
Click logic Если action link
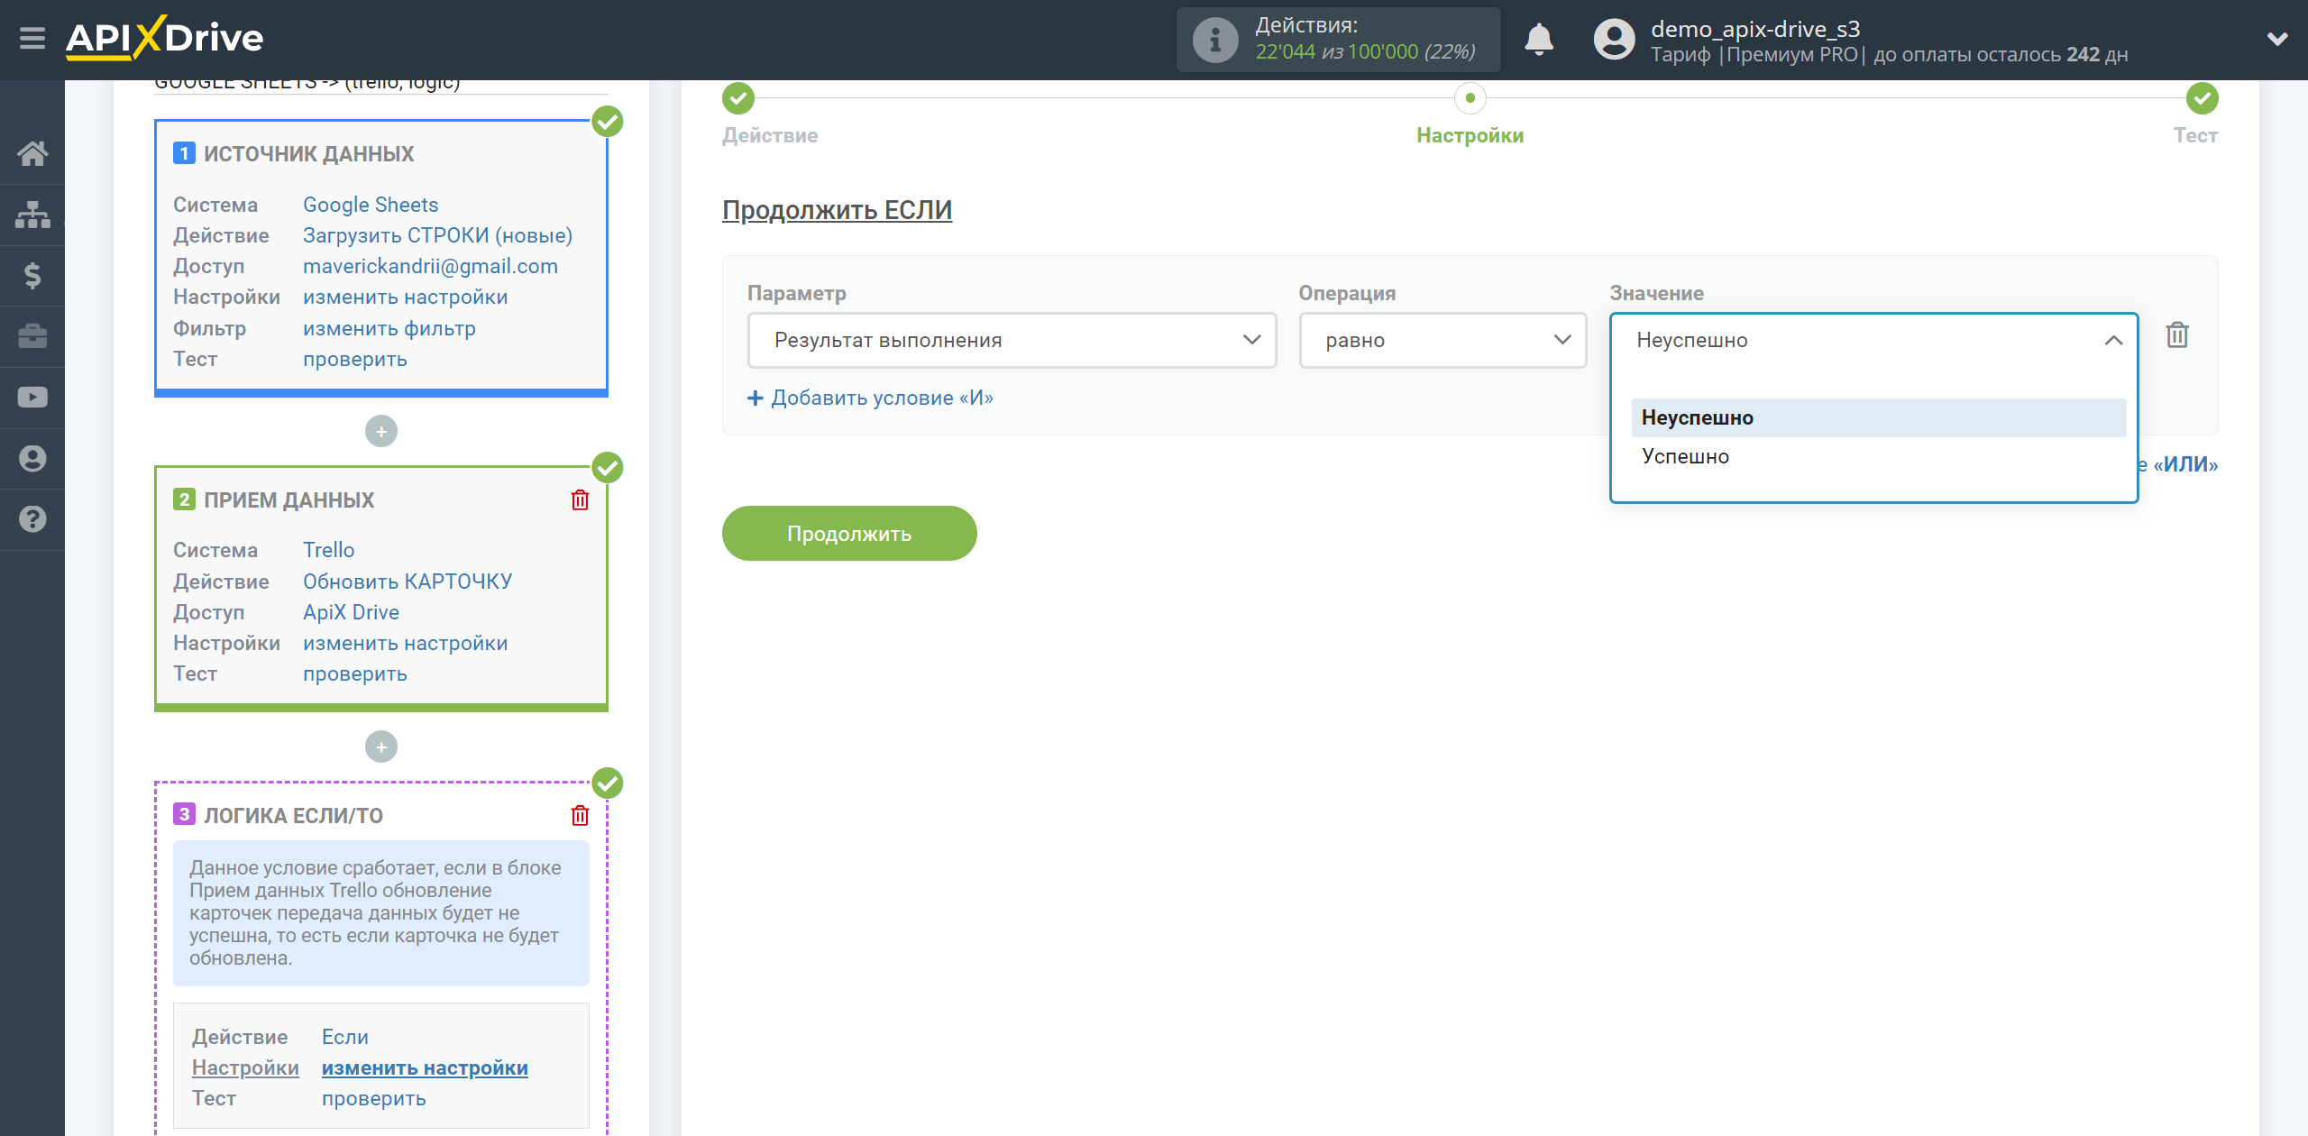tap(344, 1037)
